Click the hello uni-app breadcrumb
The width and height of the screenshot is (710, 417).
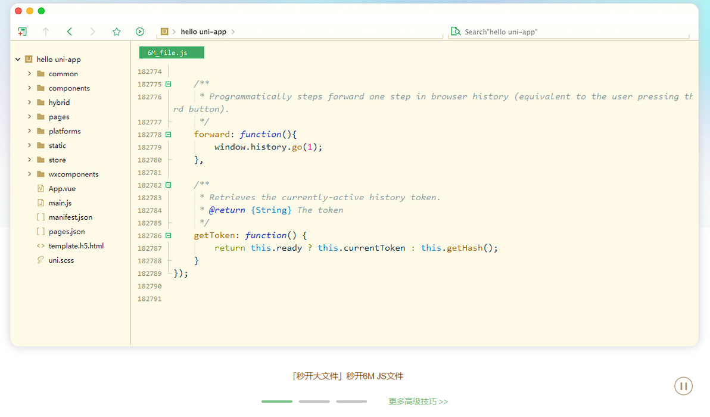coord(203,32)
